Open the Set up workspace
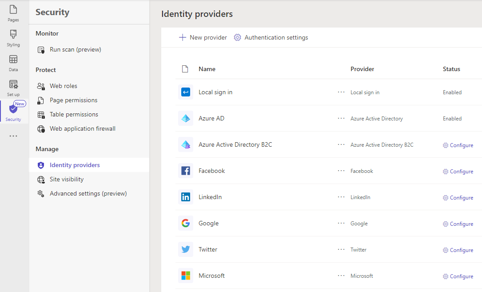The width and height of the screenshot is (482, 292). 13,87
